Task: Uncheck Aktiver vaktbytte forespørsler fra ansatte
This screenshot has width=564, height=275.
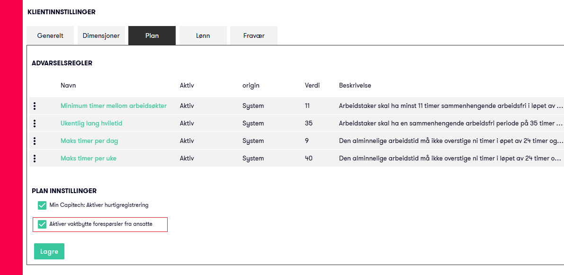Action: coord(42,224)
